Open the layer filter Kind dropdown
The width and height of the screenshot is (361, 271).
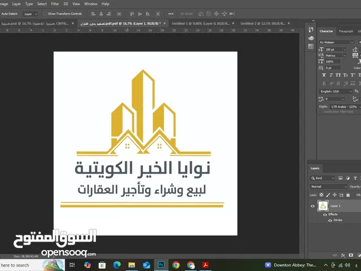[322, 178]
